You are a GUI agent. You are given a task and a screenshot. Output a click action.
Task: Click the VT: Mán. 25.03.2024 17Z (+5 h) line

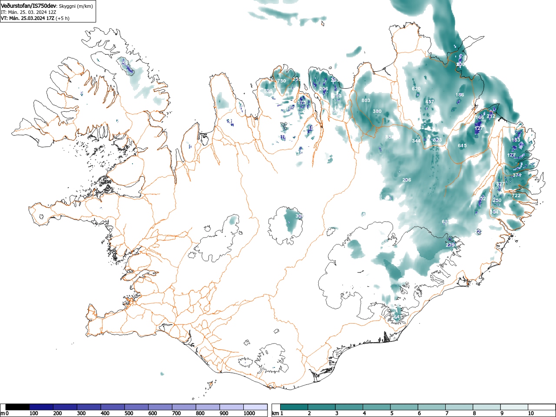point(35,18)
